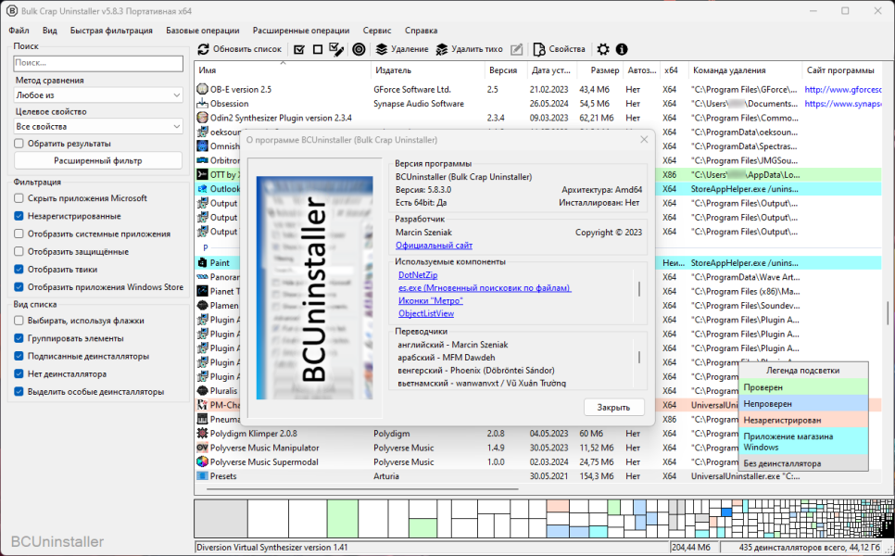
Task: Click the Проверен green legend swatch
Action: [x=802, y=387]
